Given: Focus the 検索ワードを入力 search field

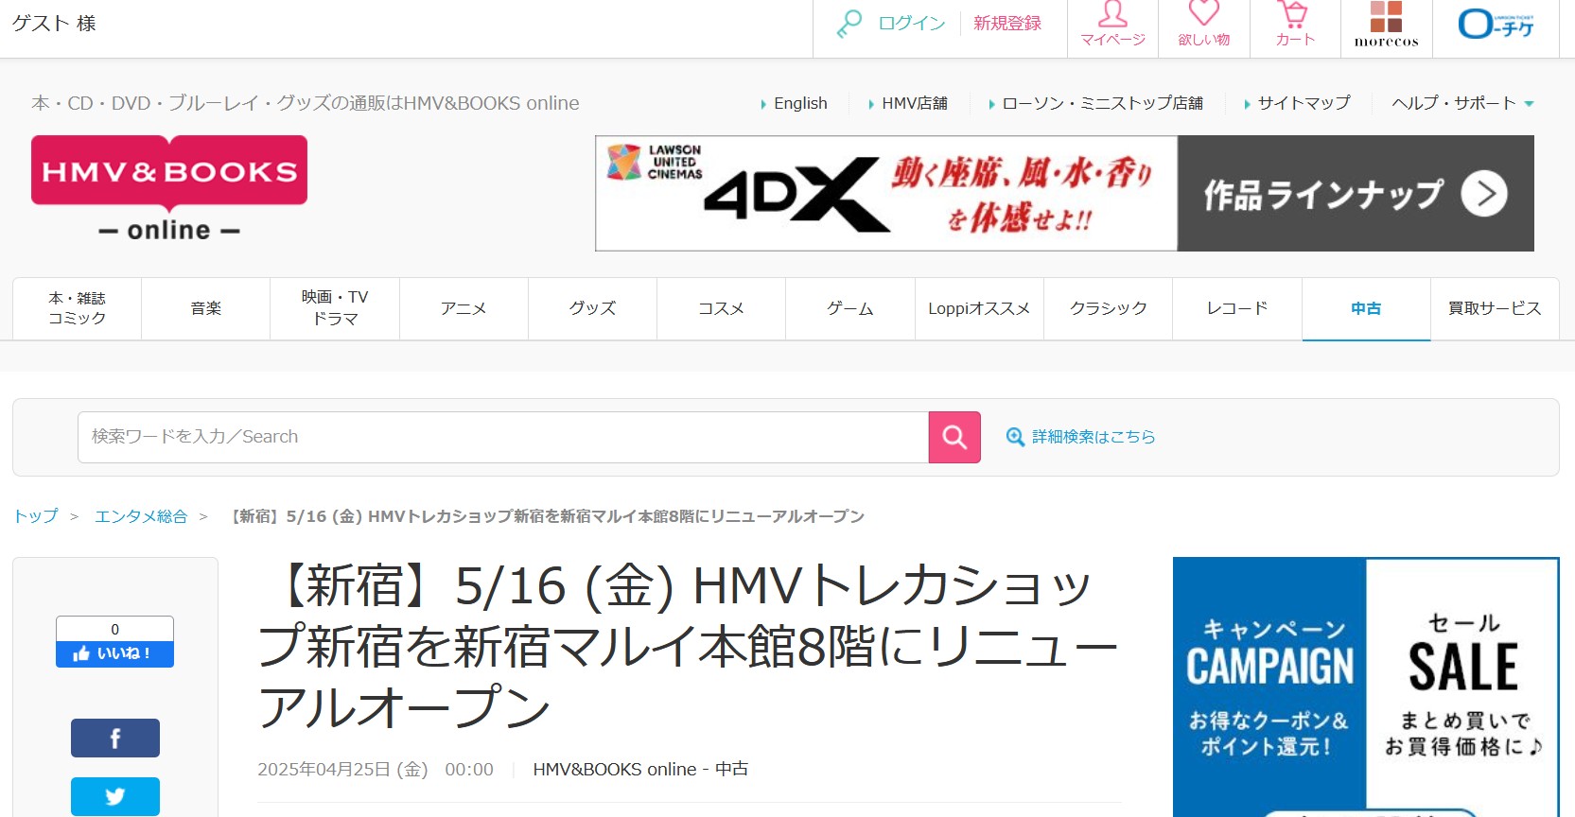Looking at the screenshot, I should (503, 437).
